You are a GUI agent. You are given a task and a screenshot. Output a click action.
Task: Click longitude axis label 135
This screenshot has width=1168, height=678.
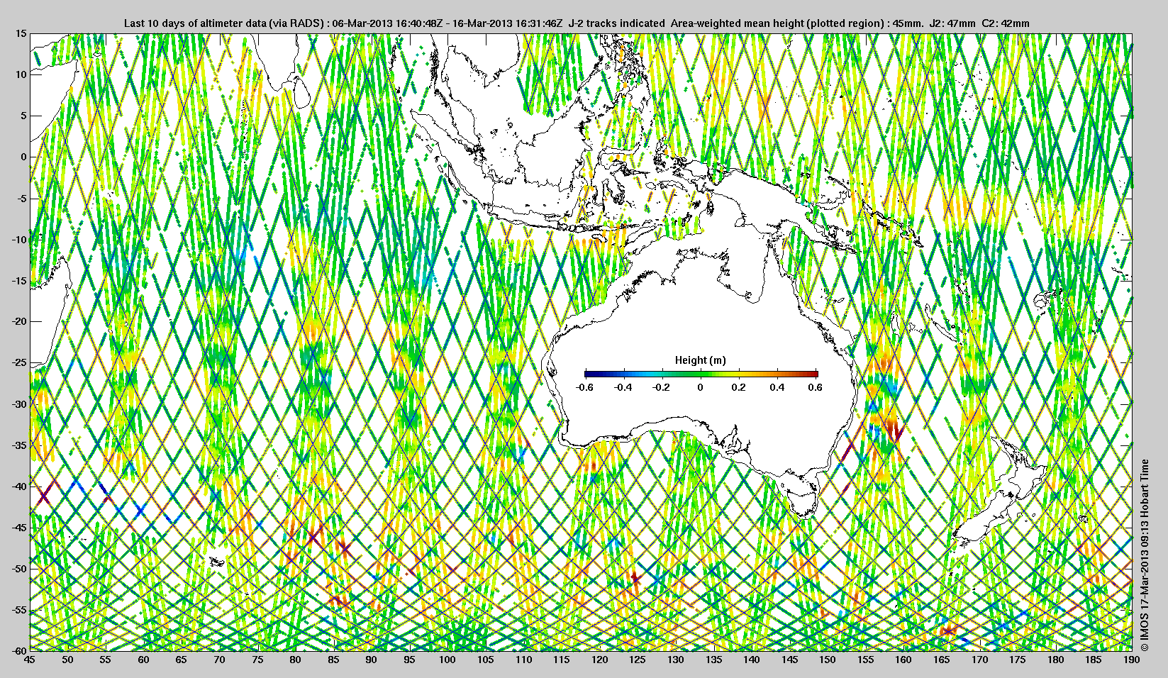(x=713, y=660)
